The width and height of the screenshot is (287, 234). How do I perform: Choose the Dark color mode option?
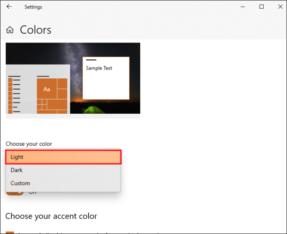coord(63,170)
